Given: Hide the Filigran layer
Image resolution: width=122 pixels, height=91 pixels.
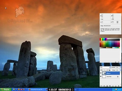Looking at the screenshot, I should click(101, 73).
